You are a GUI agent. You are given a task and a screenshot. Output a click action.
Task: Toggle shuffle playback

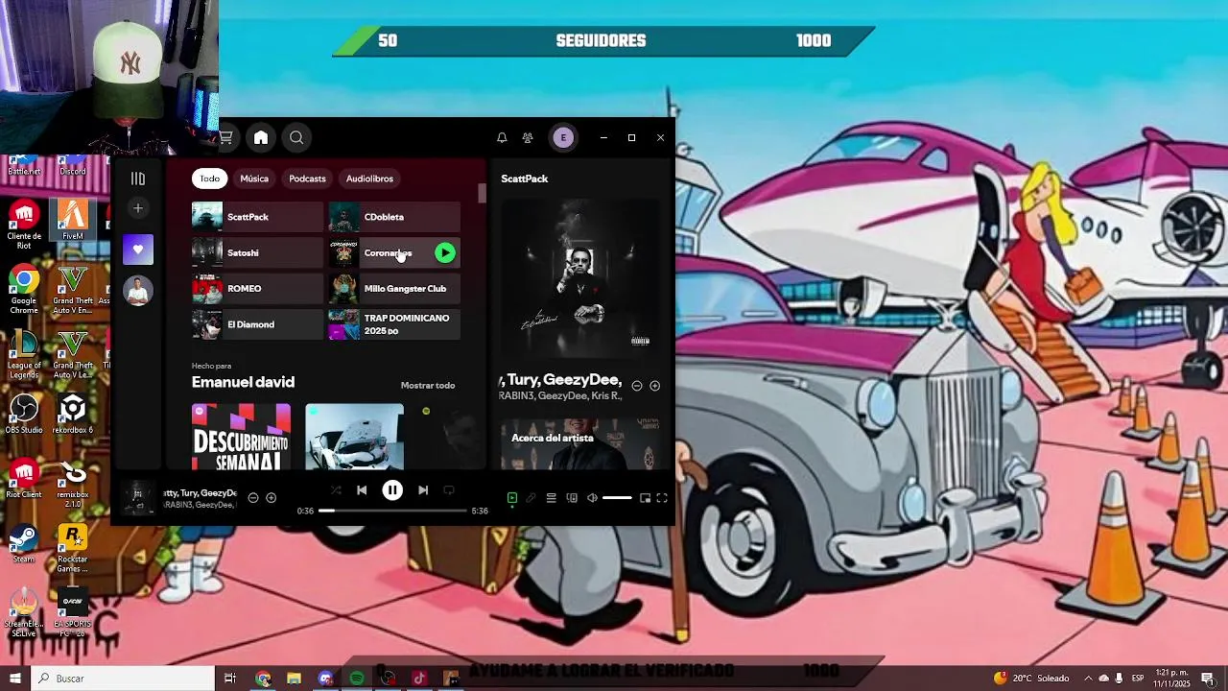click(336, 490)
